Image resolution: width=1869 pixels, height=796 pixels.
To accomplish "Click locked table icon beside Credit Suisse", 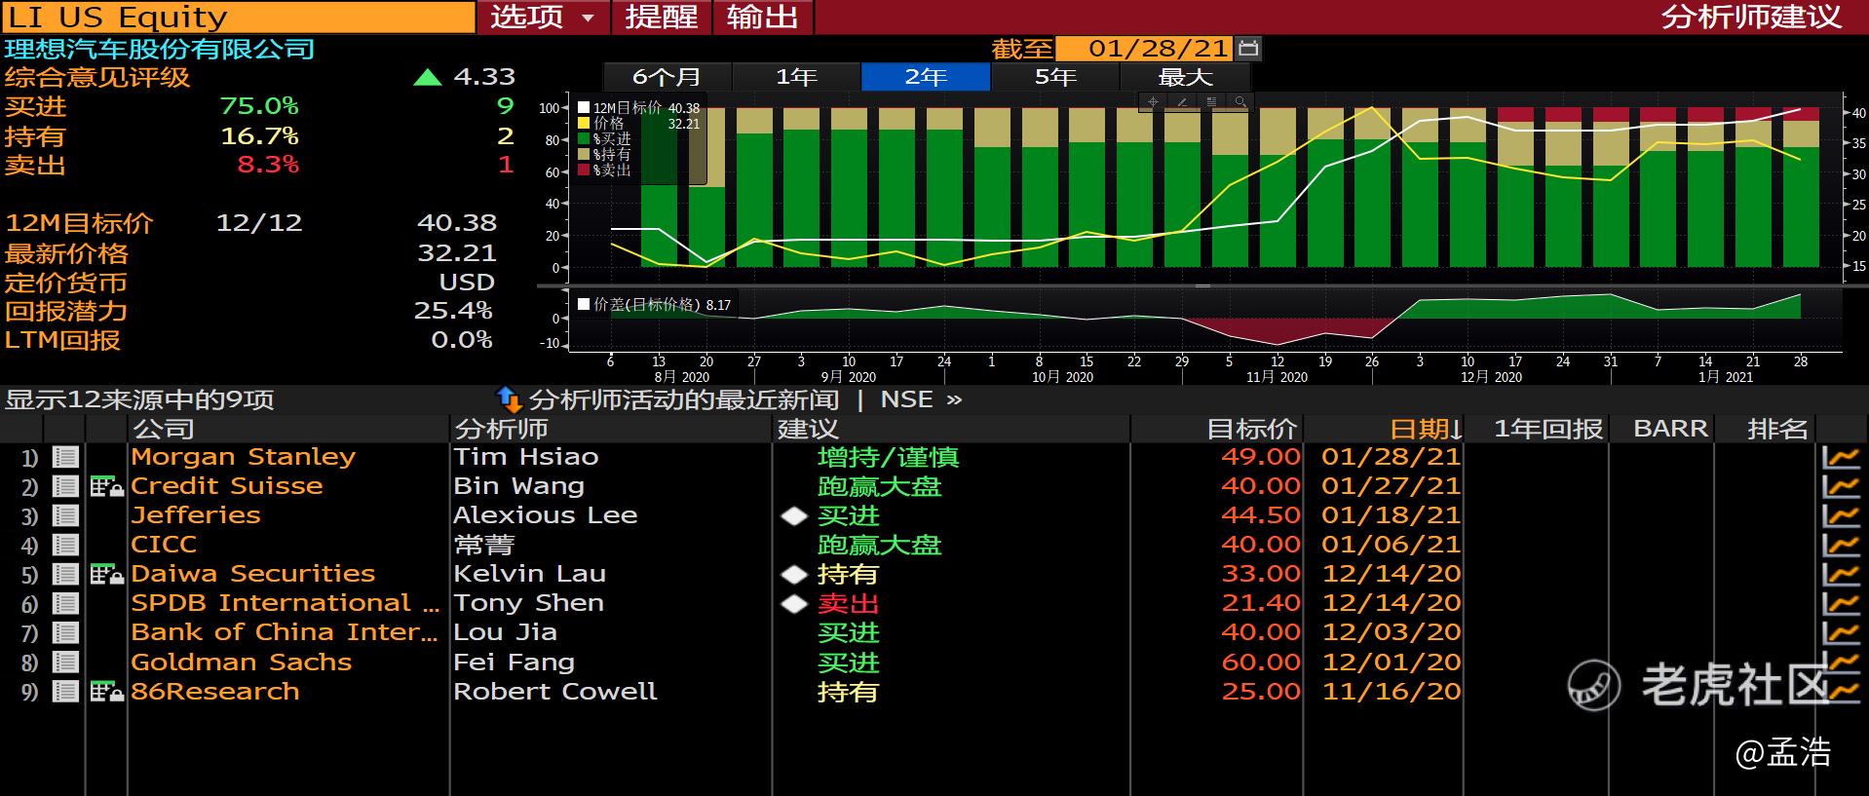I will pyautogui.click(x=106, y=486).
